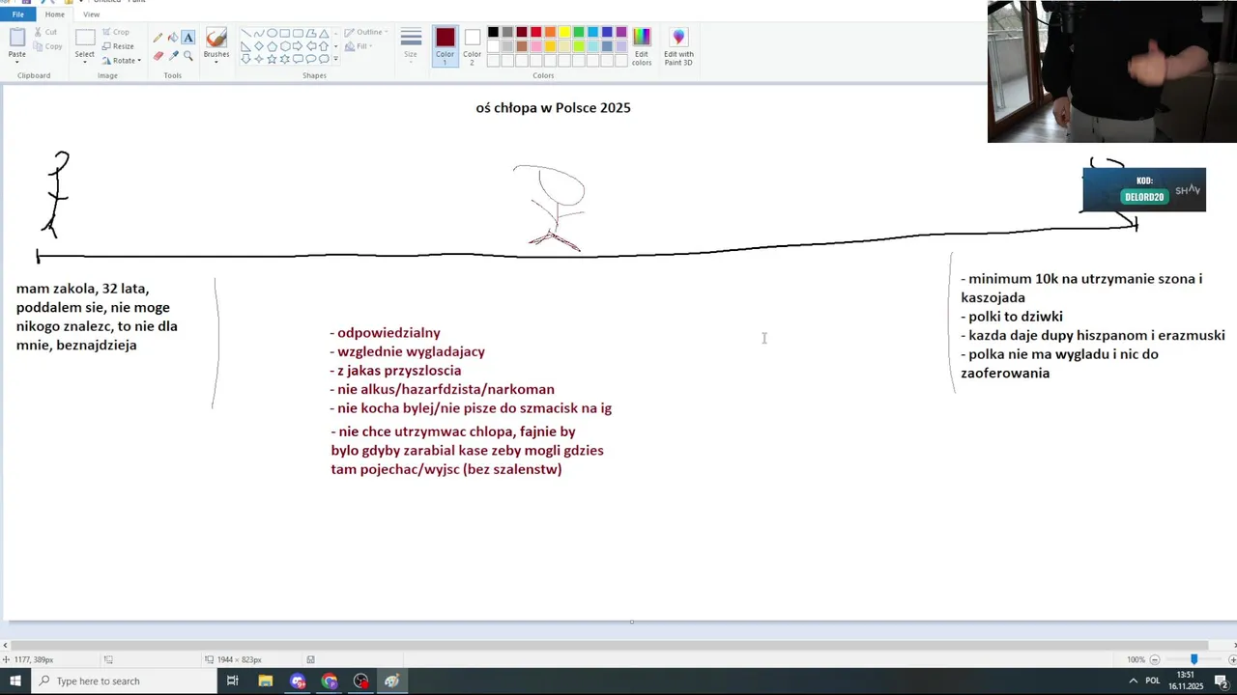
Task: Select the Pencil tool
Action: pos(158,38)
